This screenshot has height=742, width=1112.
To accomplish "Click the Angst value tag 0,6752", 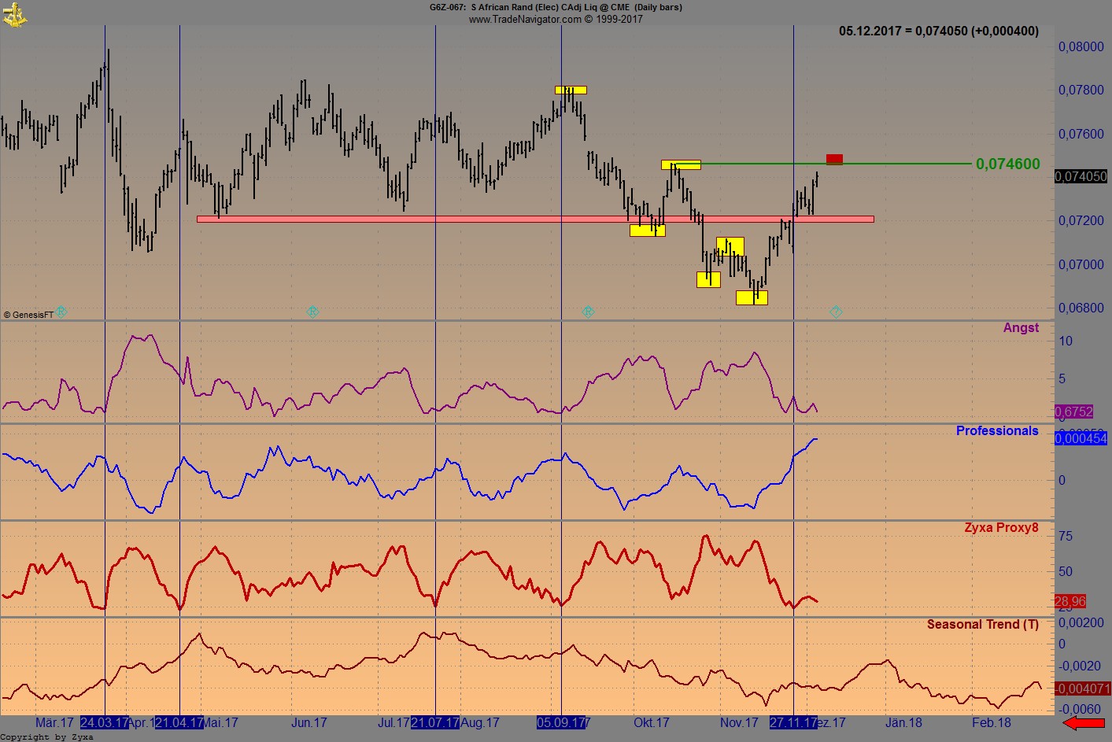I will click(x=1074, y=412).
